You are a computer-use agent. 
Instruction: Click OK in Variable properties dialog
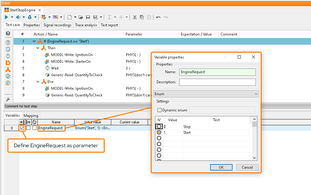[221, 167]
